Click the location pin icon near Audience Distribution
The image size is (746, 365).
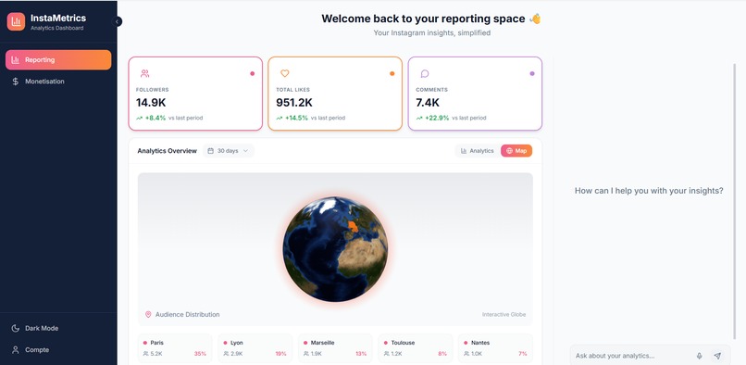click(x=148, y=314)
